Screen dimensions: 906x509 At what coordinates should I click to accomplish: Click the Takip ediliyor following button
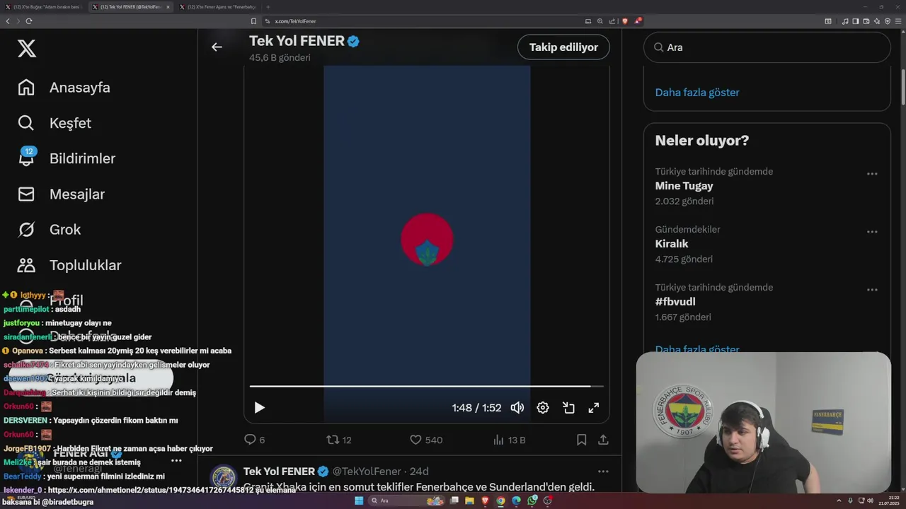click(563, 47)
